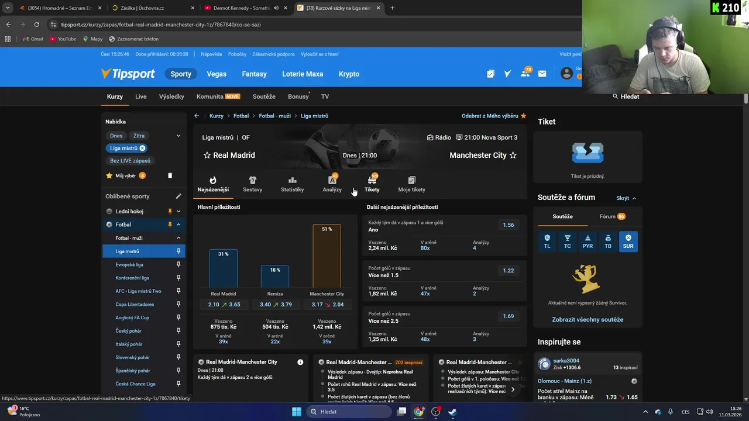
Task: Select the PYR pyramid competition icon
Action: [587, 241]
